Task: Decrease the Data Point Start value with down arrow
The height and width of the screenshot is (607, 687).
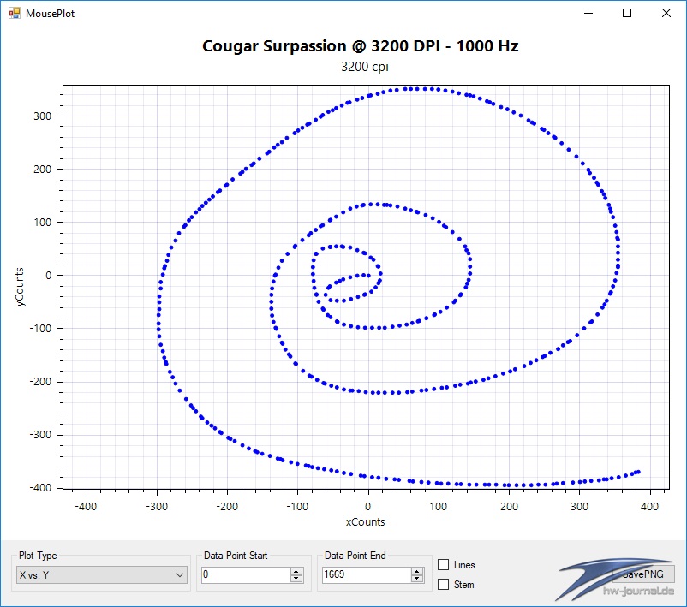Action: 296,579
